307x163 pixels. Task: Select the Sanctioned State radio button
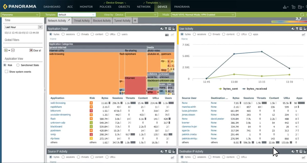pyautogui.click(x=18, y=65)
